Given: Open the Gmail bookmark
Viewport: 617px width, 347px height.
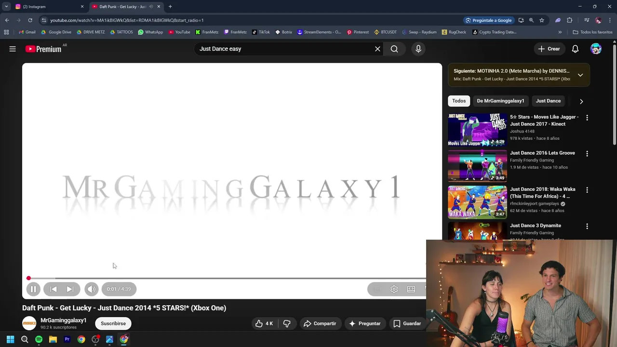Looking at the screenshot, I should [27, 32].
